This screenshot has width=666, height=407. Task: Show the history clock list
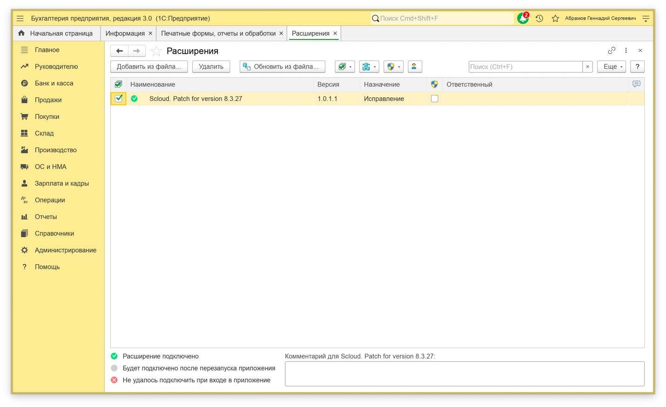click(539, 19)
